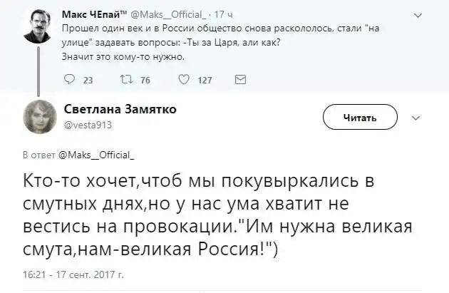Click the retweet arrows icon
The image size is (449, 293).
tap(124, 81)
